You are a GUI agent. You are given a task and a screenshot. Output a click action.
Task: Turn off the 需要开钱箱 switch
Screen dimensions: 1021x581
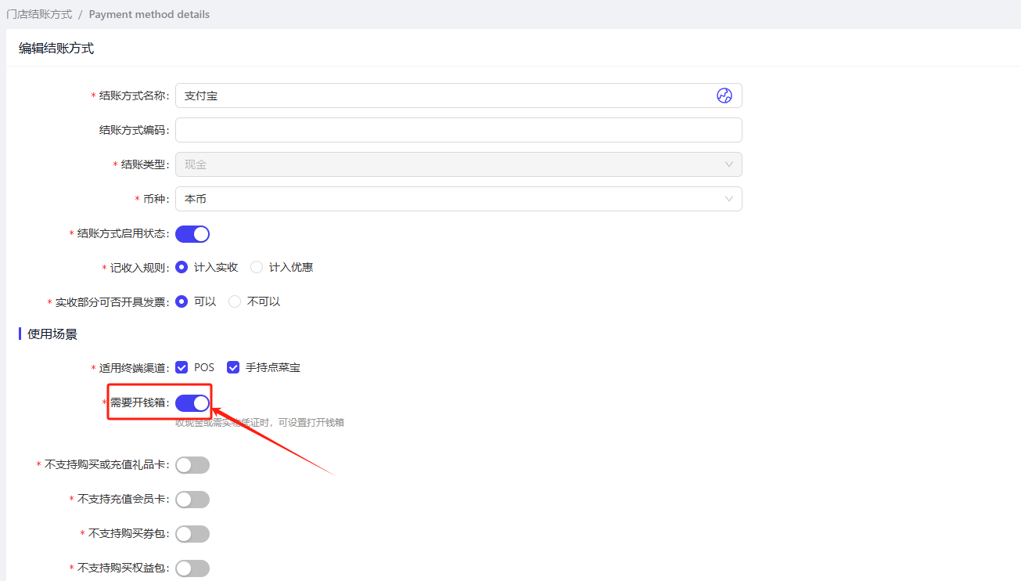tap(192, 402)
